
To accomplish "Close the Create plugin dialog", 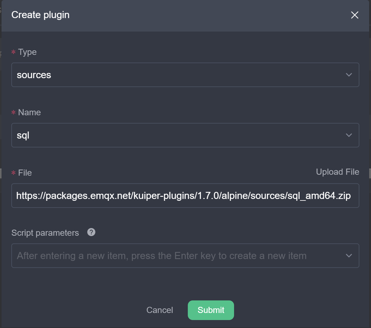I will click(x=354, y=15).
